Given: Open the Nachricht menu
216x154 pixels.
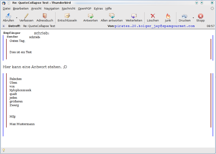Looking at the screenshot, I should 69,8.
